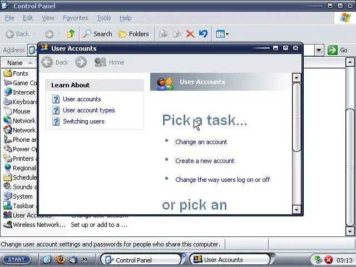Select the Keyboard item icon
Image resolution: width=356 pixels, height=267 pixels.
[8, 102]
